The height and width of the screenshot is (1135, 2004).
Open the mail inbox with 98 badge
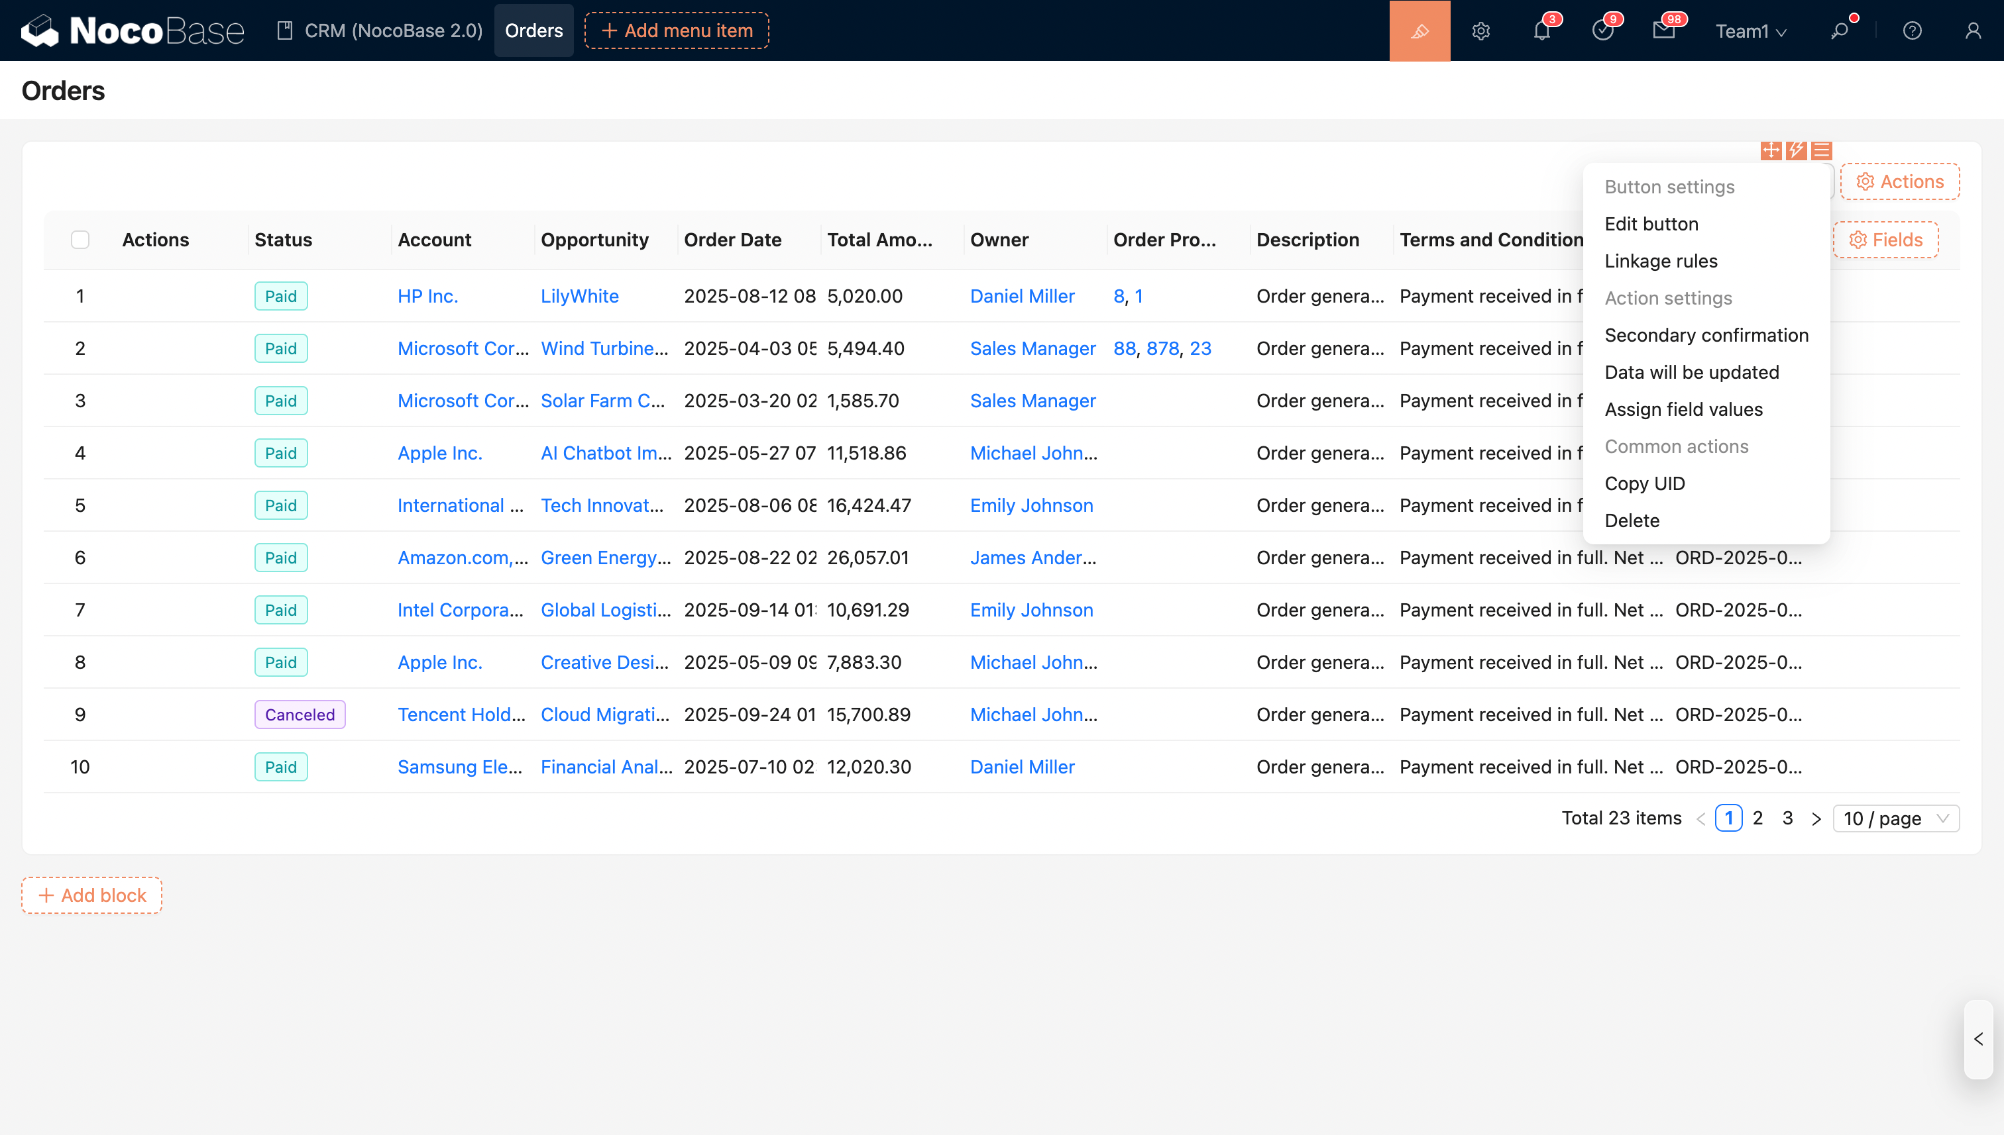(1663, 30)
